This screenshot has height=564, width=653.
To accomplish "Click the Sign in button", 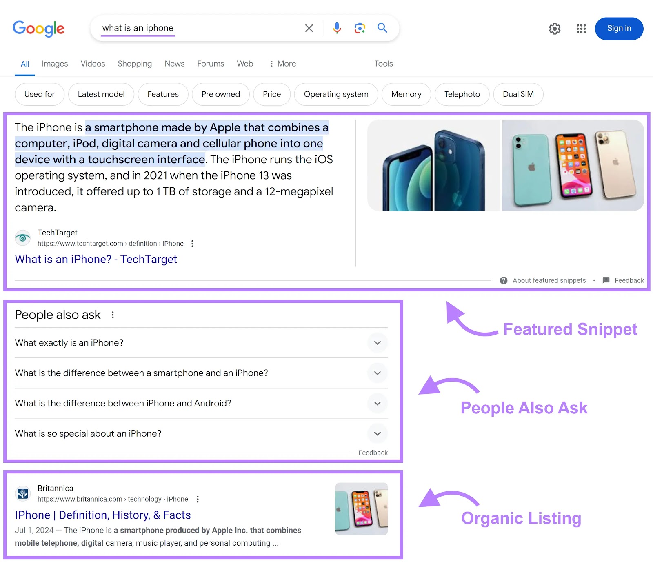I will pos(619,28).
